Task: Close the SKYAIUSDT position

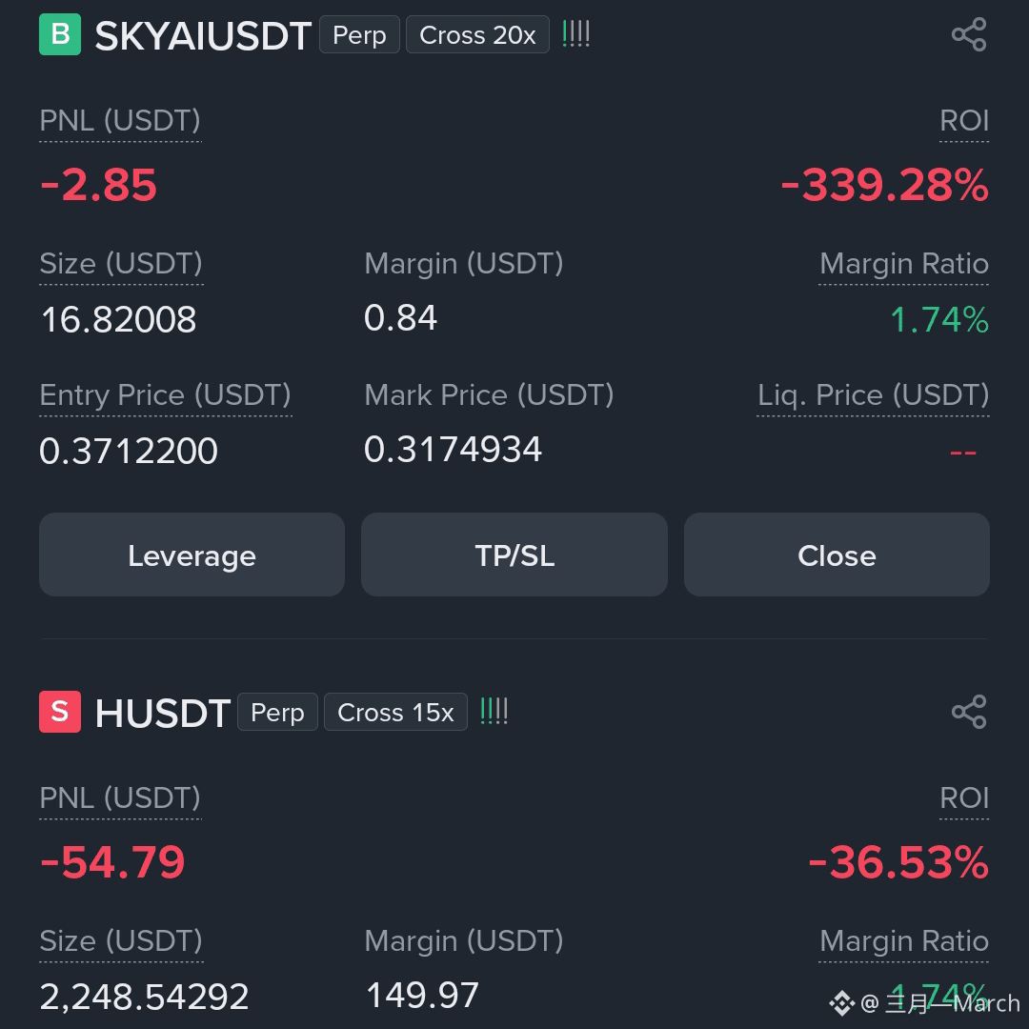Action: (837, 555)
